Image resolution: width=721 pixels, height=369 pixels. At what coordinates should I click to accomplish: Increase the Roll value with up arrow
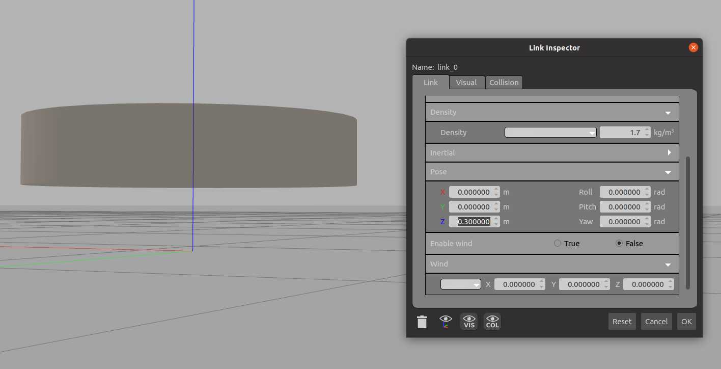(x=647, y=190)
